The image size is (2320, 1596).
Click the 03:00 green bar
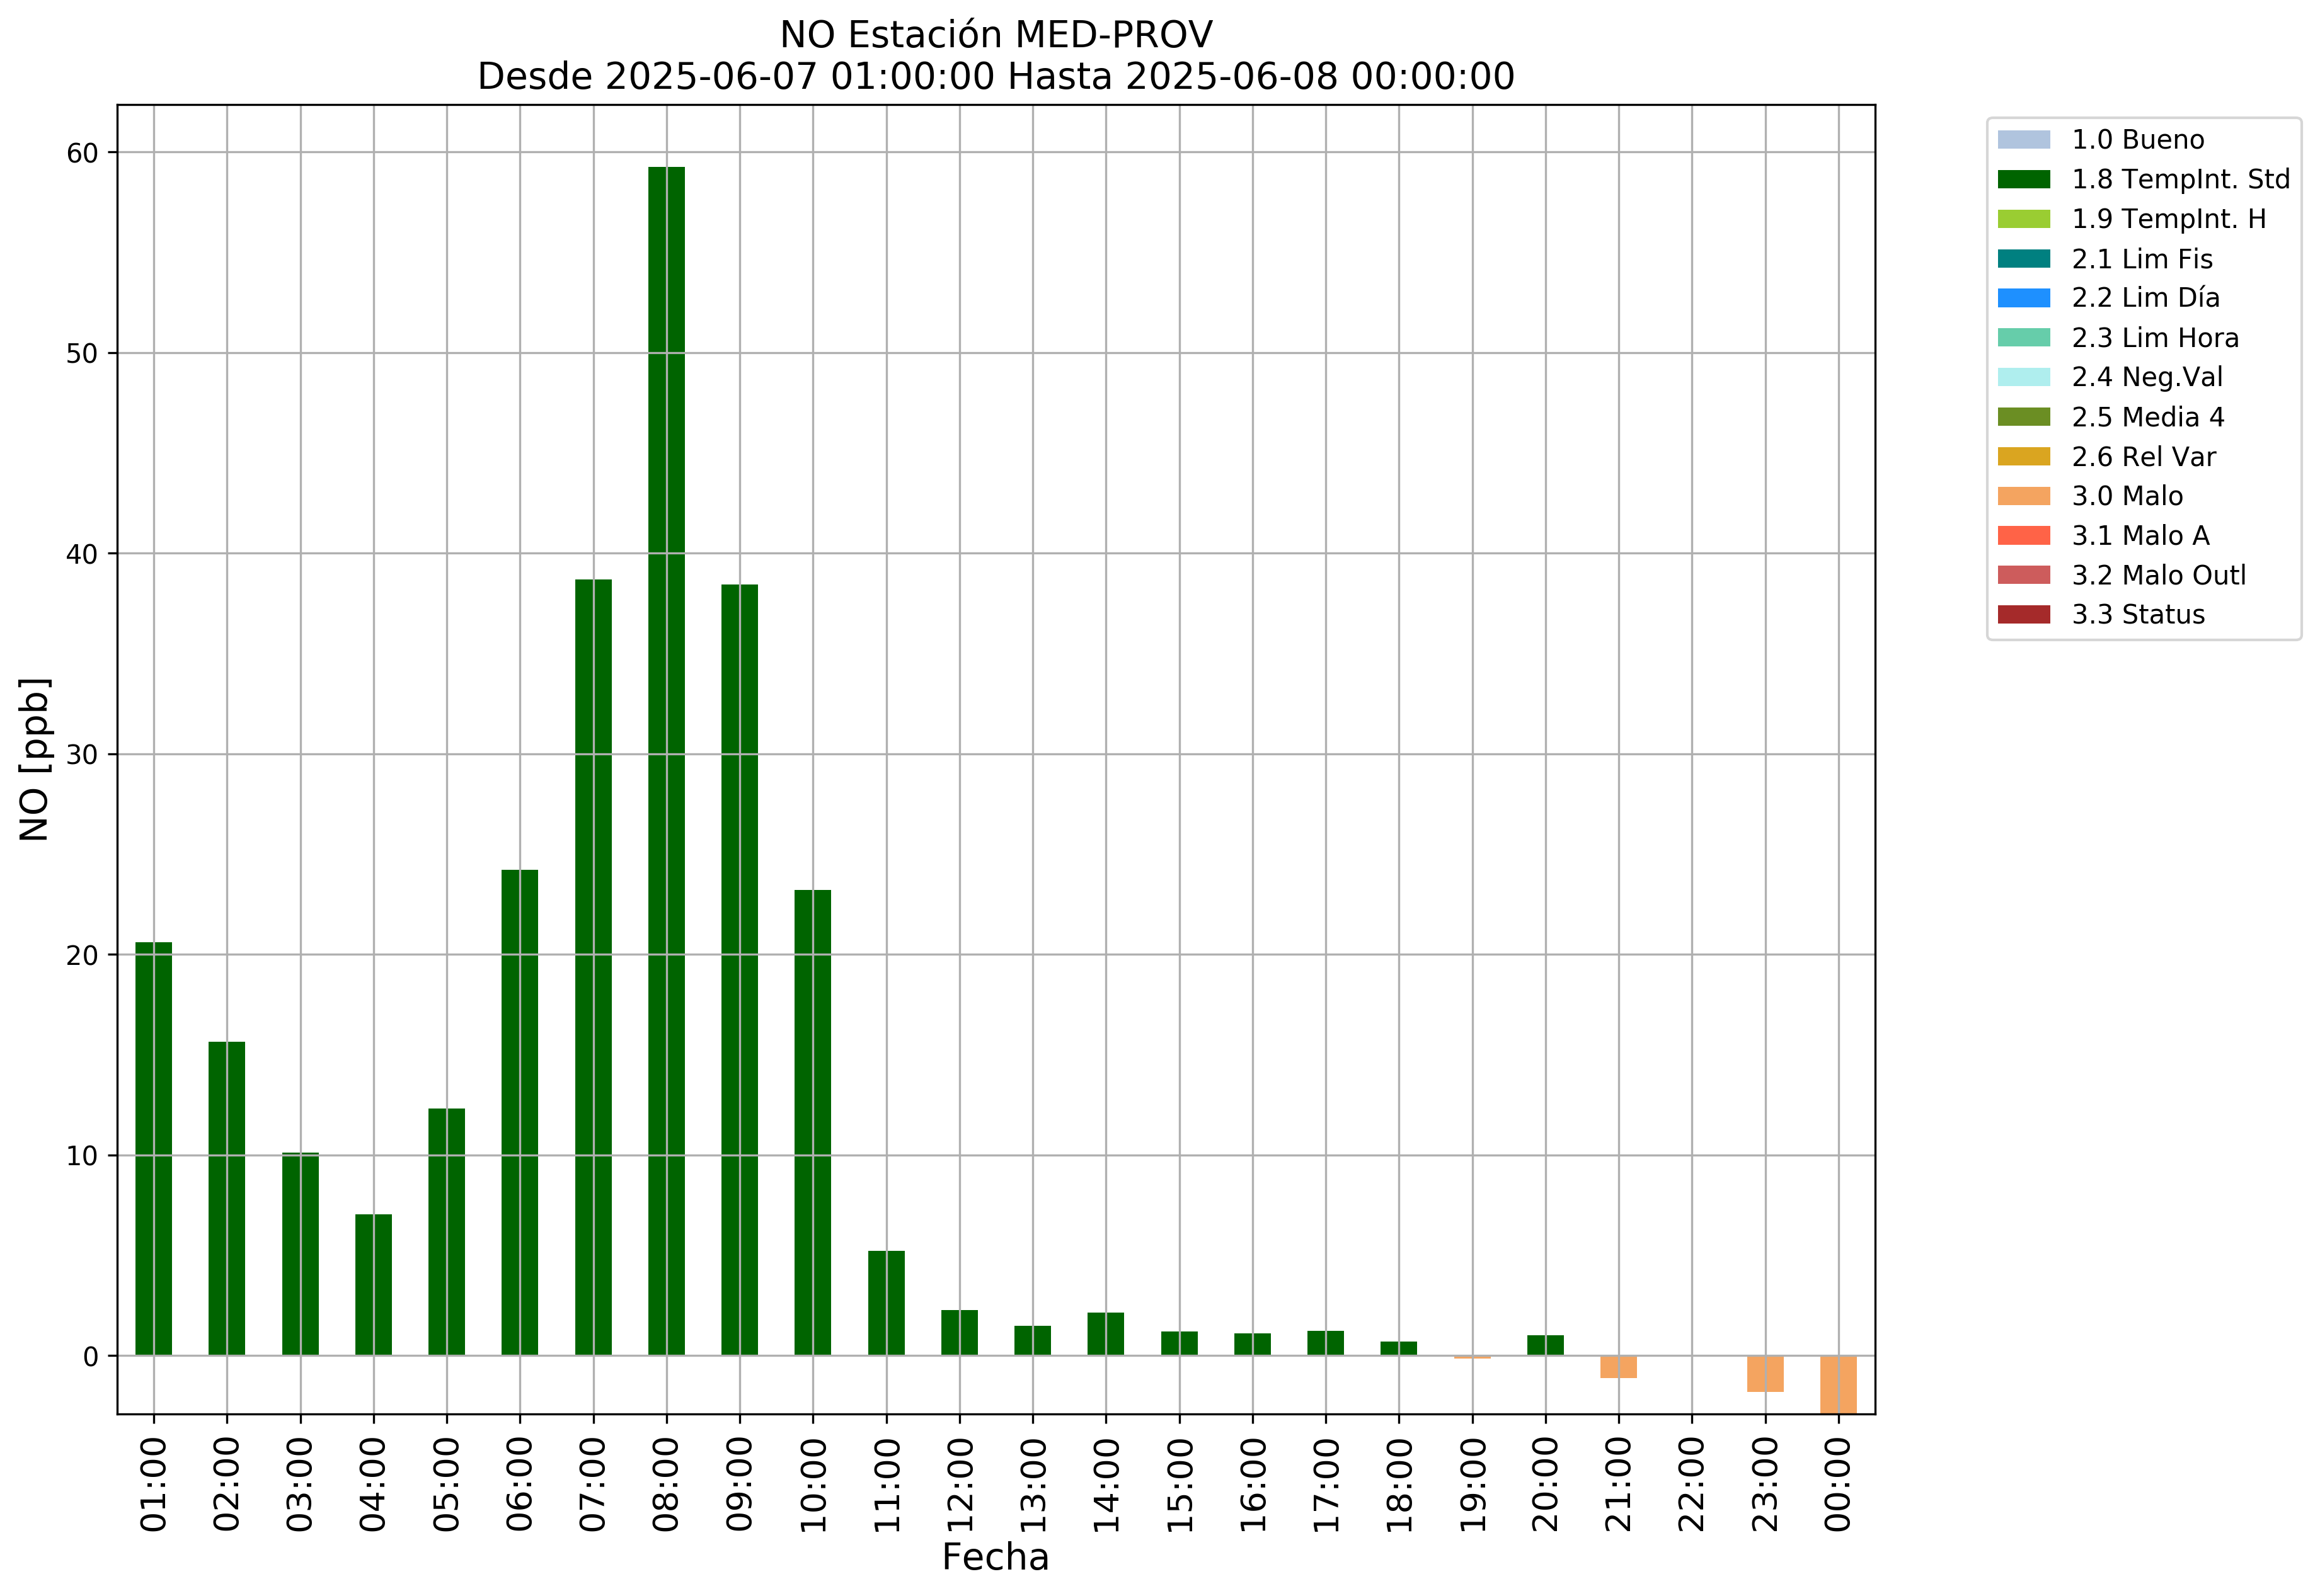point(300,1254)
